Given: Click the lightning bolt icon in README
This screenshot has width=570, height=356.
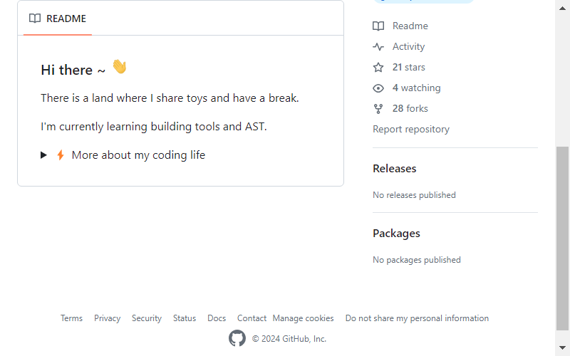Looking at the screenshot, I should [x=61, y=155].
